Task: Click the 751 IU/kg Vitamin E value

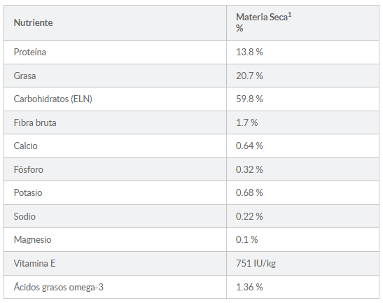Action: pyautogui.click(x=256, y=263)
